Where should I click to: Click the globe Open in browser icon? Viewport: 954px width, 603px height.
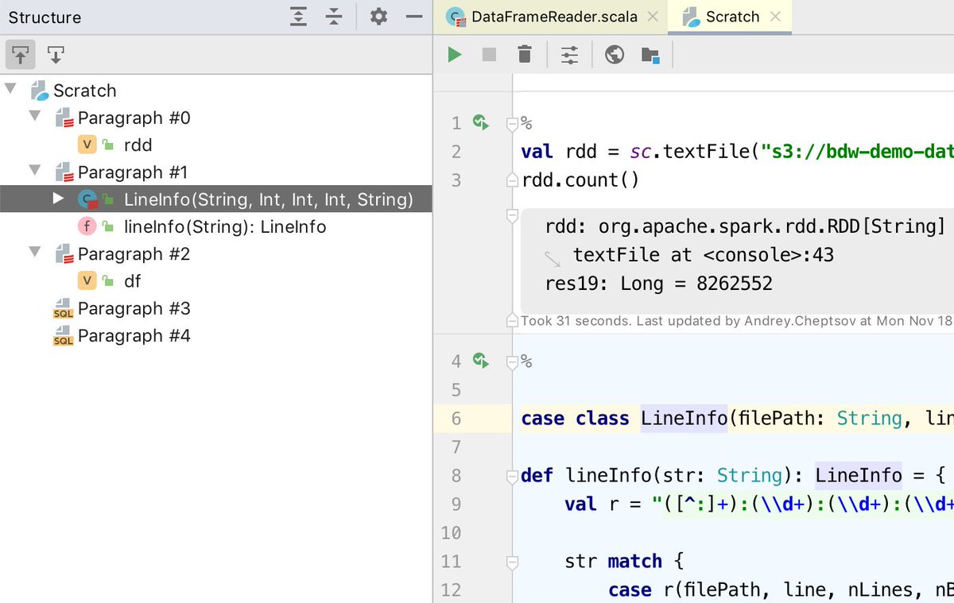point(614,55)
